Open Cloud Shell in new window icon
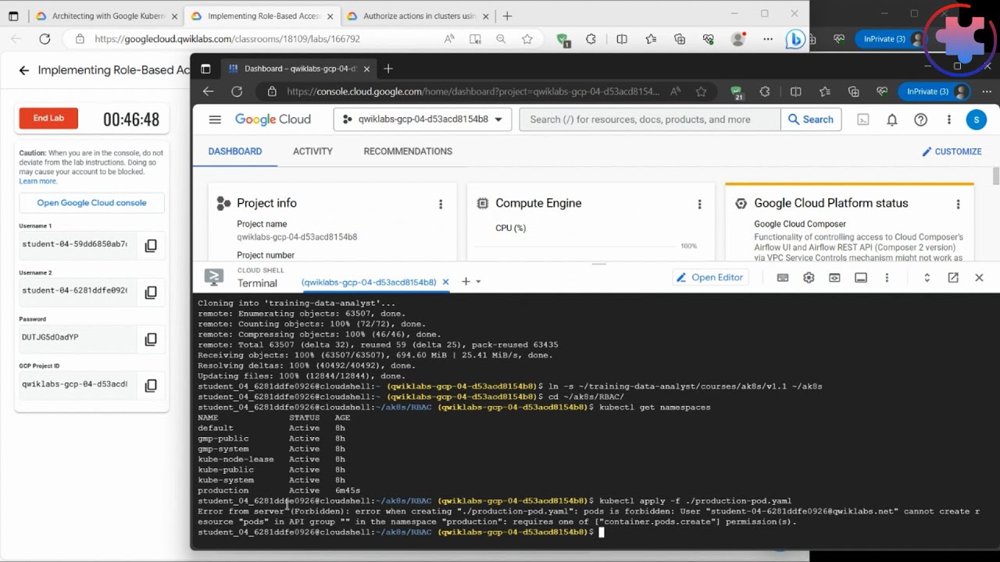The height and width of the screenshot is (562, 1000). click(x=953, y=278)
